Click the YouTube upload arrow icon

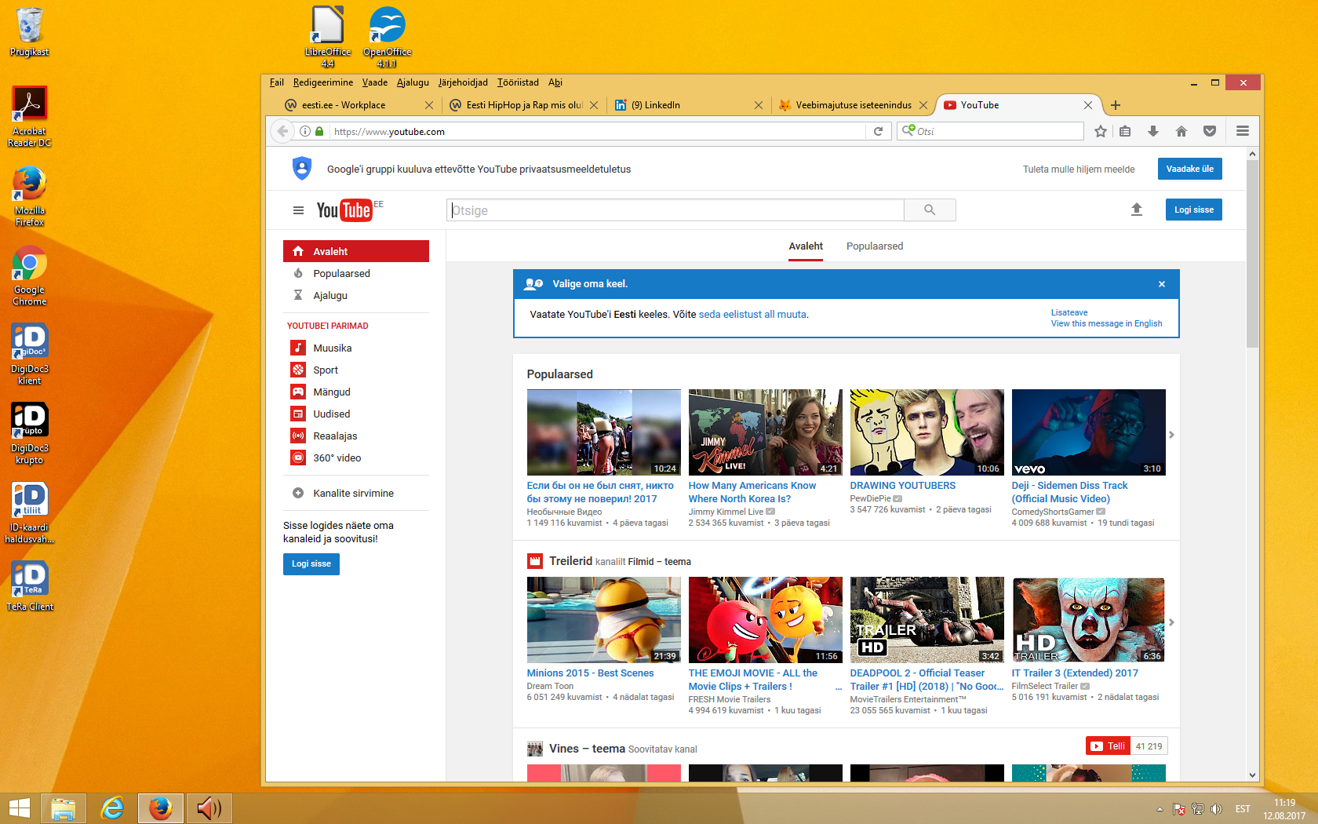point(1136,210)
